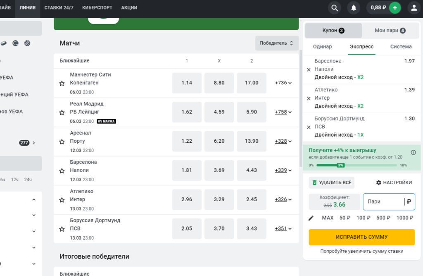
Task: Collapse the sidebar section with up chevron
Action: coord(34,199)
